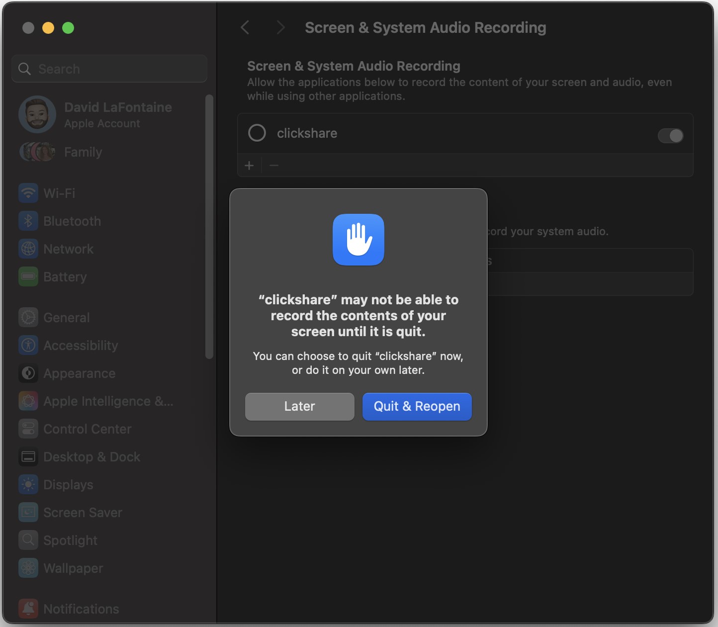Click the Screen & System Audio Recording heading
This screenshot has width=718, height=627.
coord(354,66)
